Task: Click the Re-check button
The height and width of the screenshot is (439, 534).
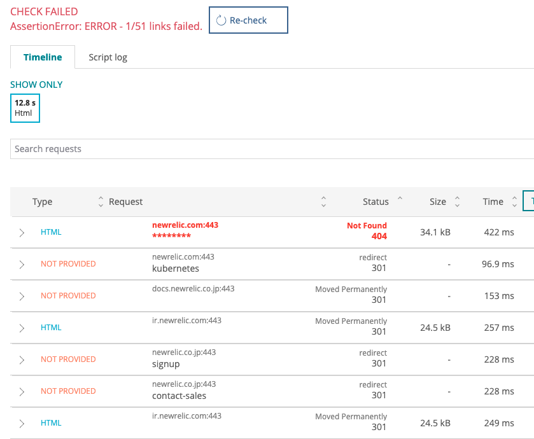Action: click(248, 20)
